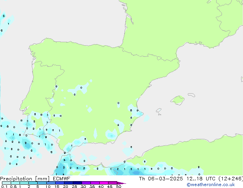Screen dimensions: 243x188
Task: Select the small Menorca island on map
Action: tap(191, 94)
